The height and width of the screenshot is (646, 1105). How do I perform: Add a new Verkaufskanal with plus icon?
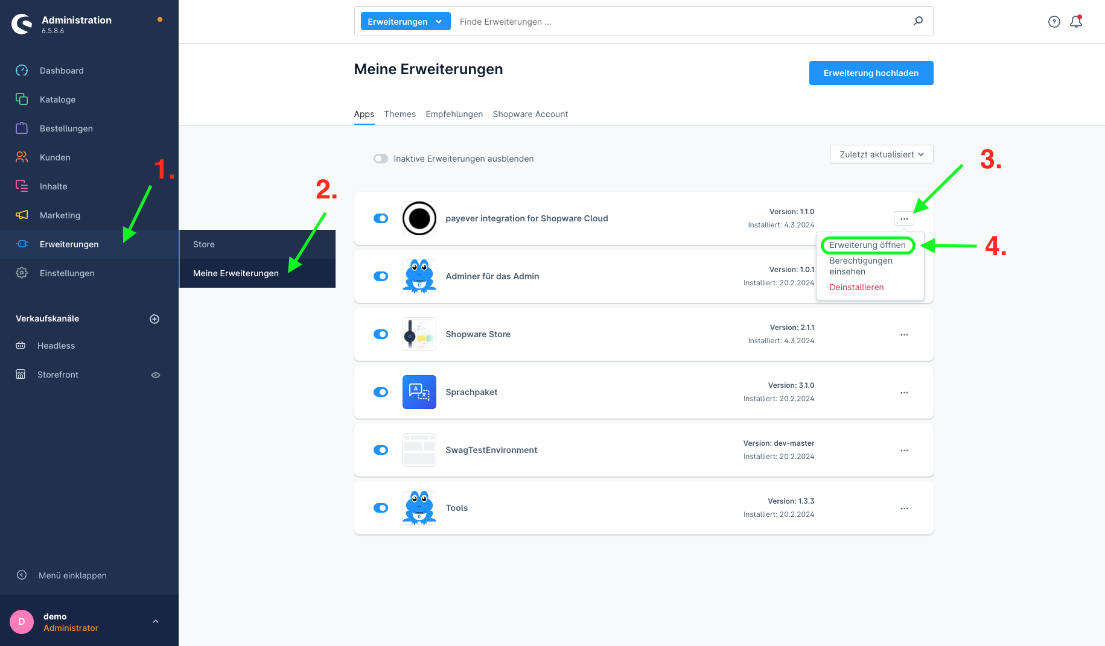(154, 319)
